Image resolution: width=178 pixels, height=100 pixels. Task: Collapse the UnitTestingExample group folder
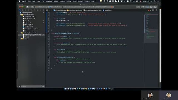(21, 15)
